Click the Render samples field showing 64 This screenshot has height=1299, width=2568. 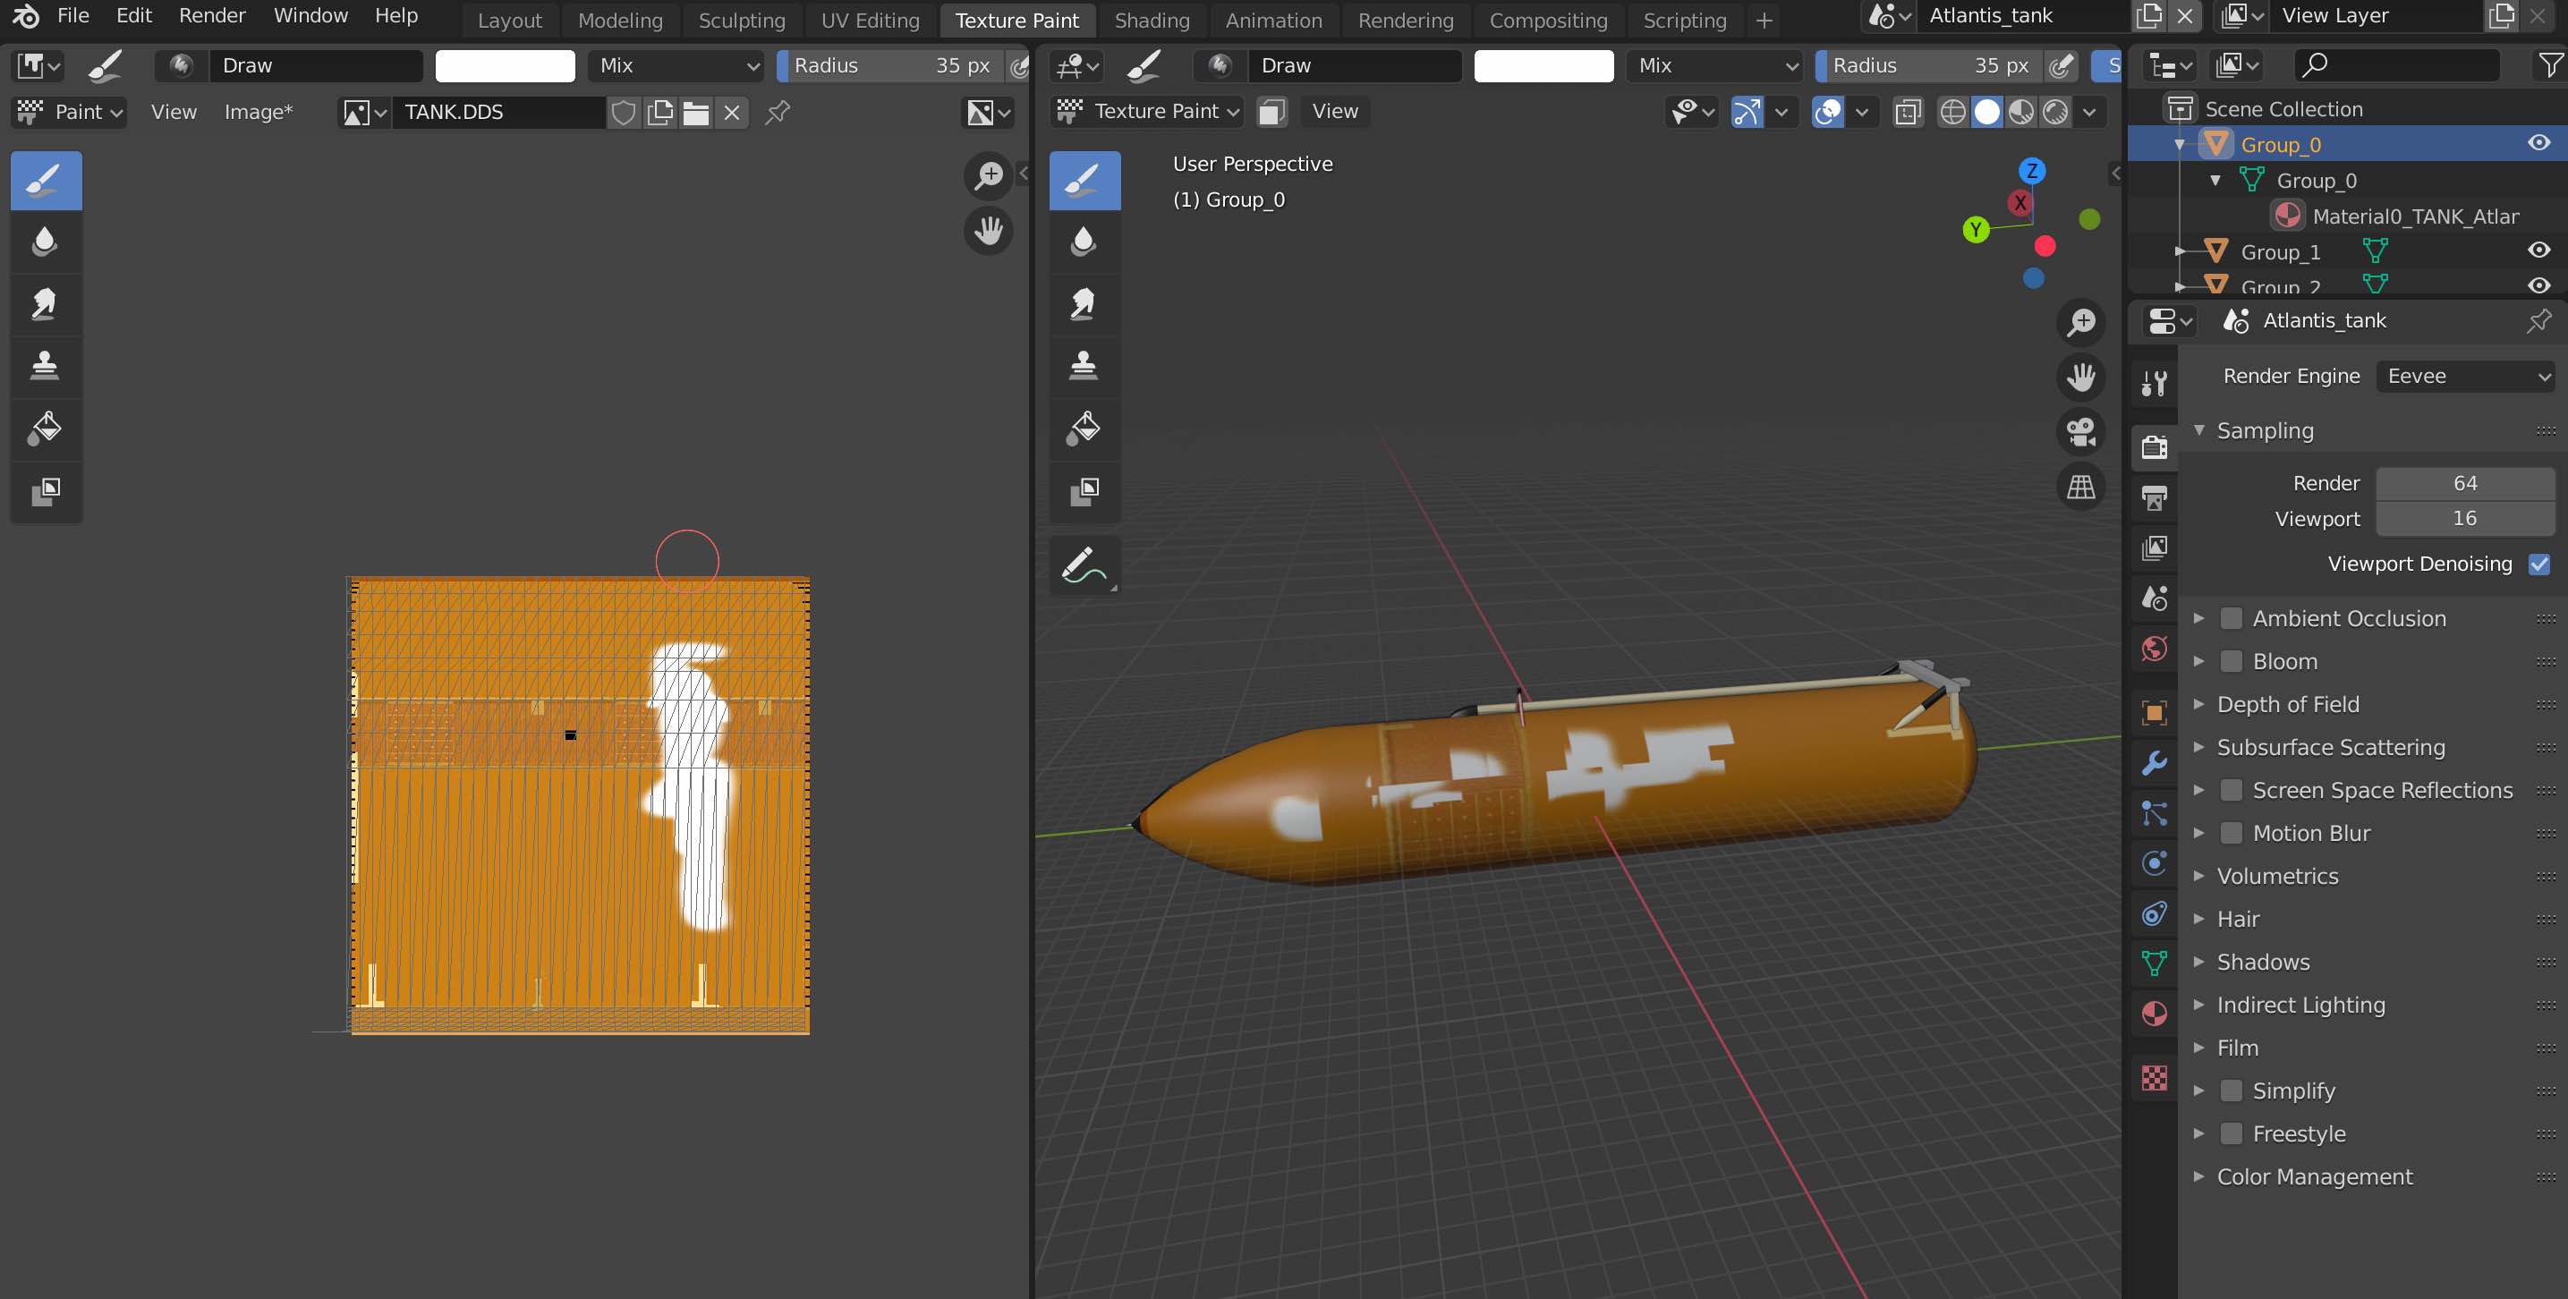tap(2464, 483)
